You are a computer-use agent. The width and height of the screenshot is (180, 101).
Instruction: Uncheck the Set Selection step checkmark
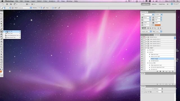pos(142,69)
